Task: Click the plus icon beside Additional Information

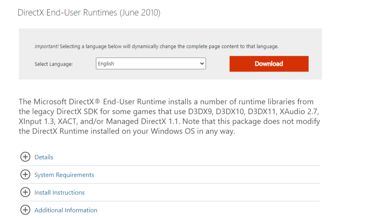Action: coord(25,210)
